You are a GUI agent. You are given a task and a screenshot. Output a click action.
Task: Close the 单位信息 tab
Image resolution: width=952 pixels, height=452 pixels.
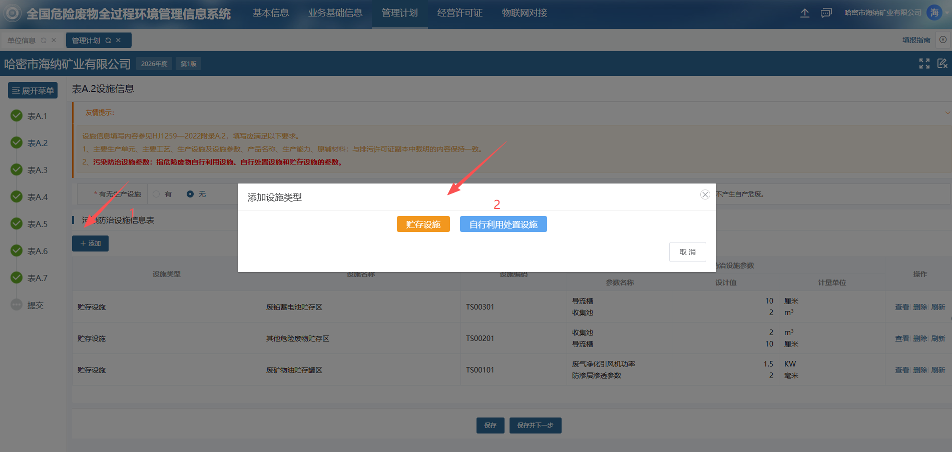54,40
